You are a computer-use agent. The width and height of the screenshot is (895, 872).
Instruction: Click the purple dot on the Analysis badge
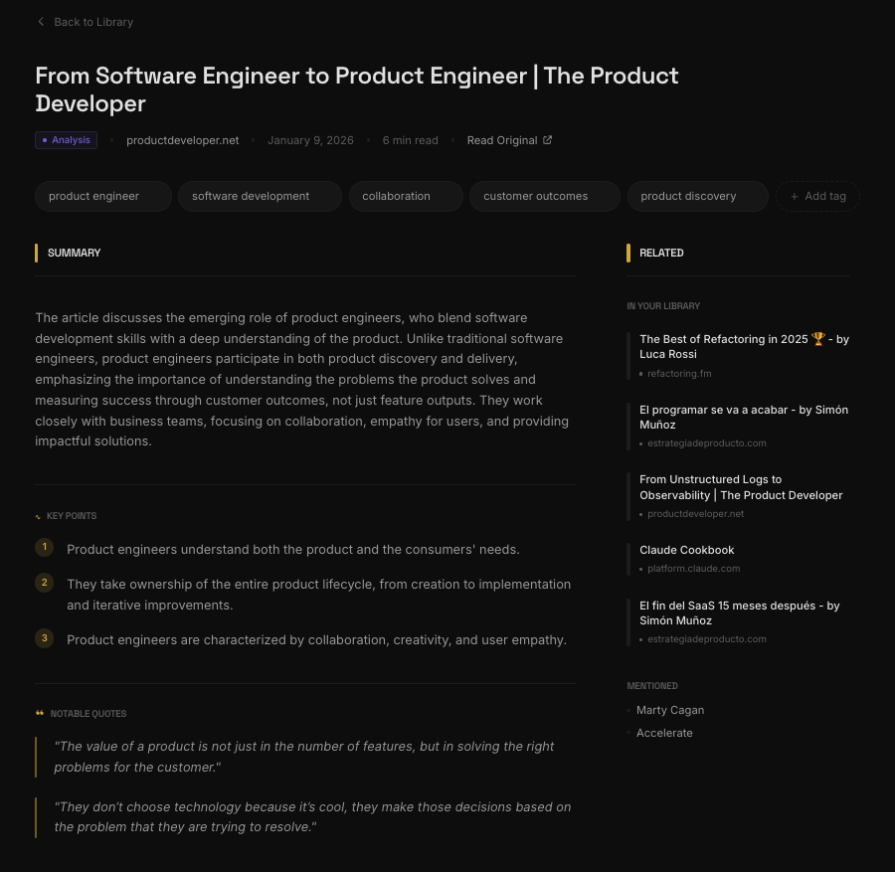45,140
